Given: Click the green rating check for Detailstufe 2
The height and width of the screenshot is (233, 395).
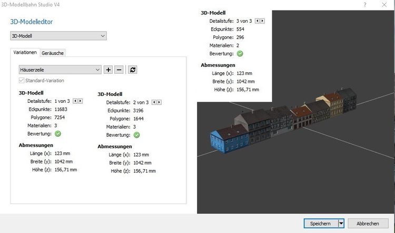Looking at the screenshot, I should tap(136, 135).
